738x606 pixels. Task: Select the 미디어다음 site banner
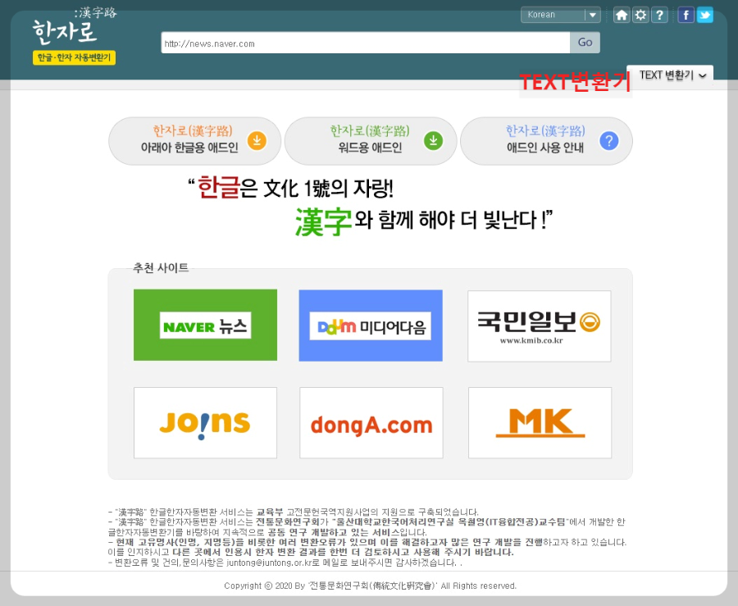click(371, 325)
